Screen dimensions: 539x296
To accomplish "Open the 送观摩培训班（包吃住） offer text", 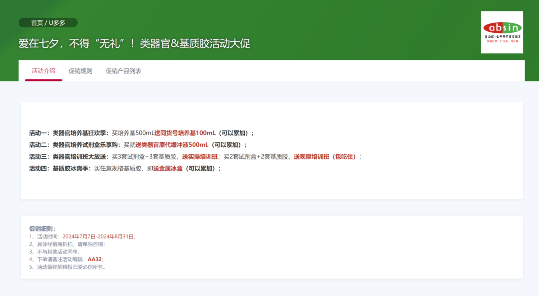I will 325,157.
